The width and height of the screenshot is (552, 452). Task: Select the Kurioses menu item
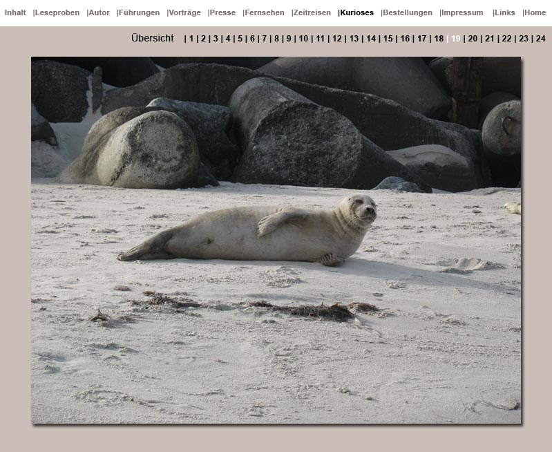click(357, 12)
